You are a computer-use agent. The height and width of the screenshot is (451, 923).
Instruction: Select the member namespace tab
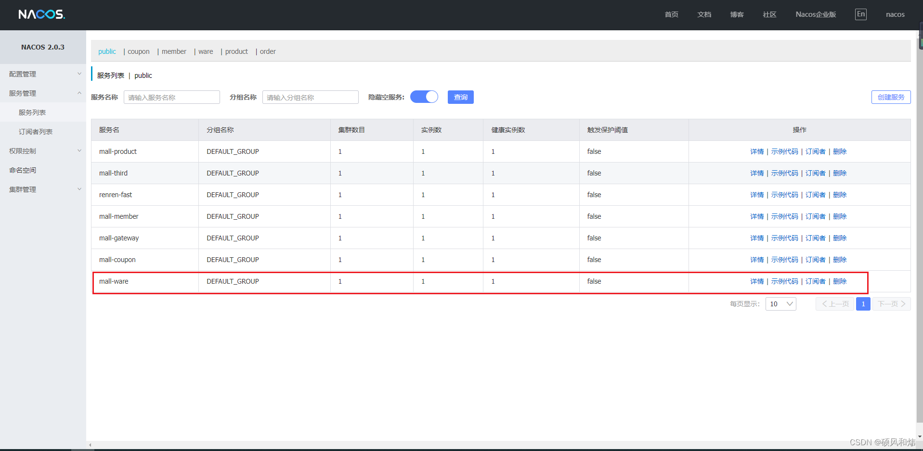pyautogui.click(x=174, y=51)
